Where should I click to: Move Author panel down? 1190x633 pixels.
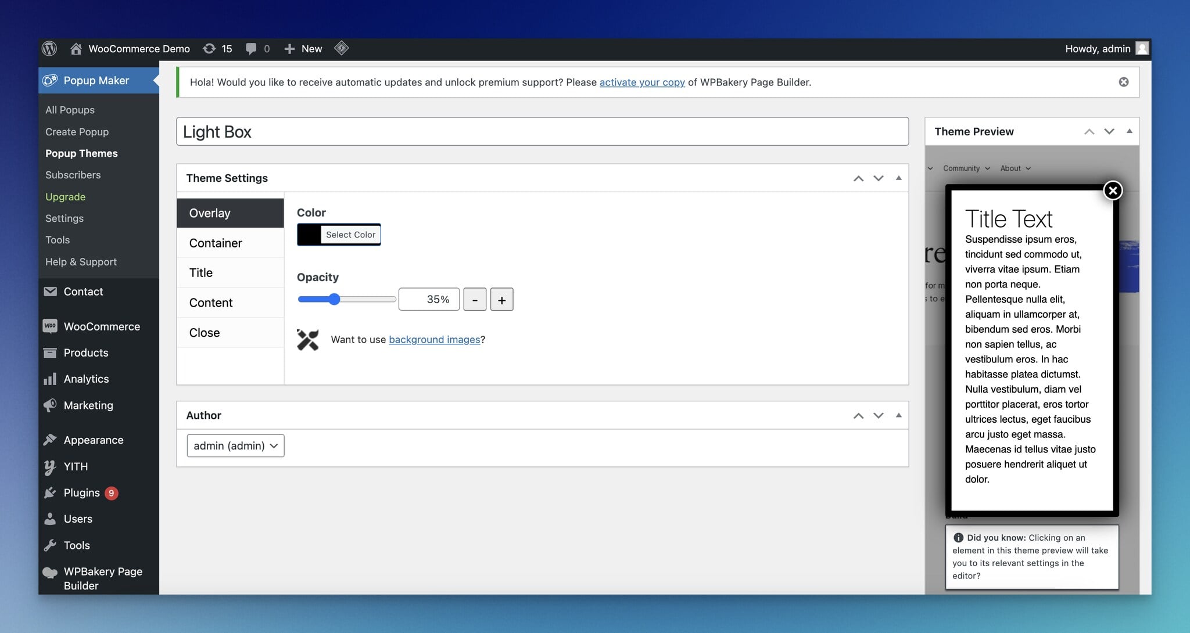point(879,415)
